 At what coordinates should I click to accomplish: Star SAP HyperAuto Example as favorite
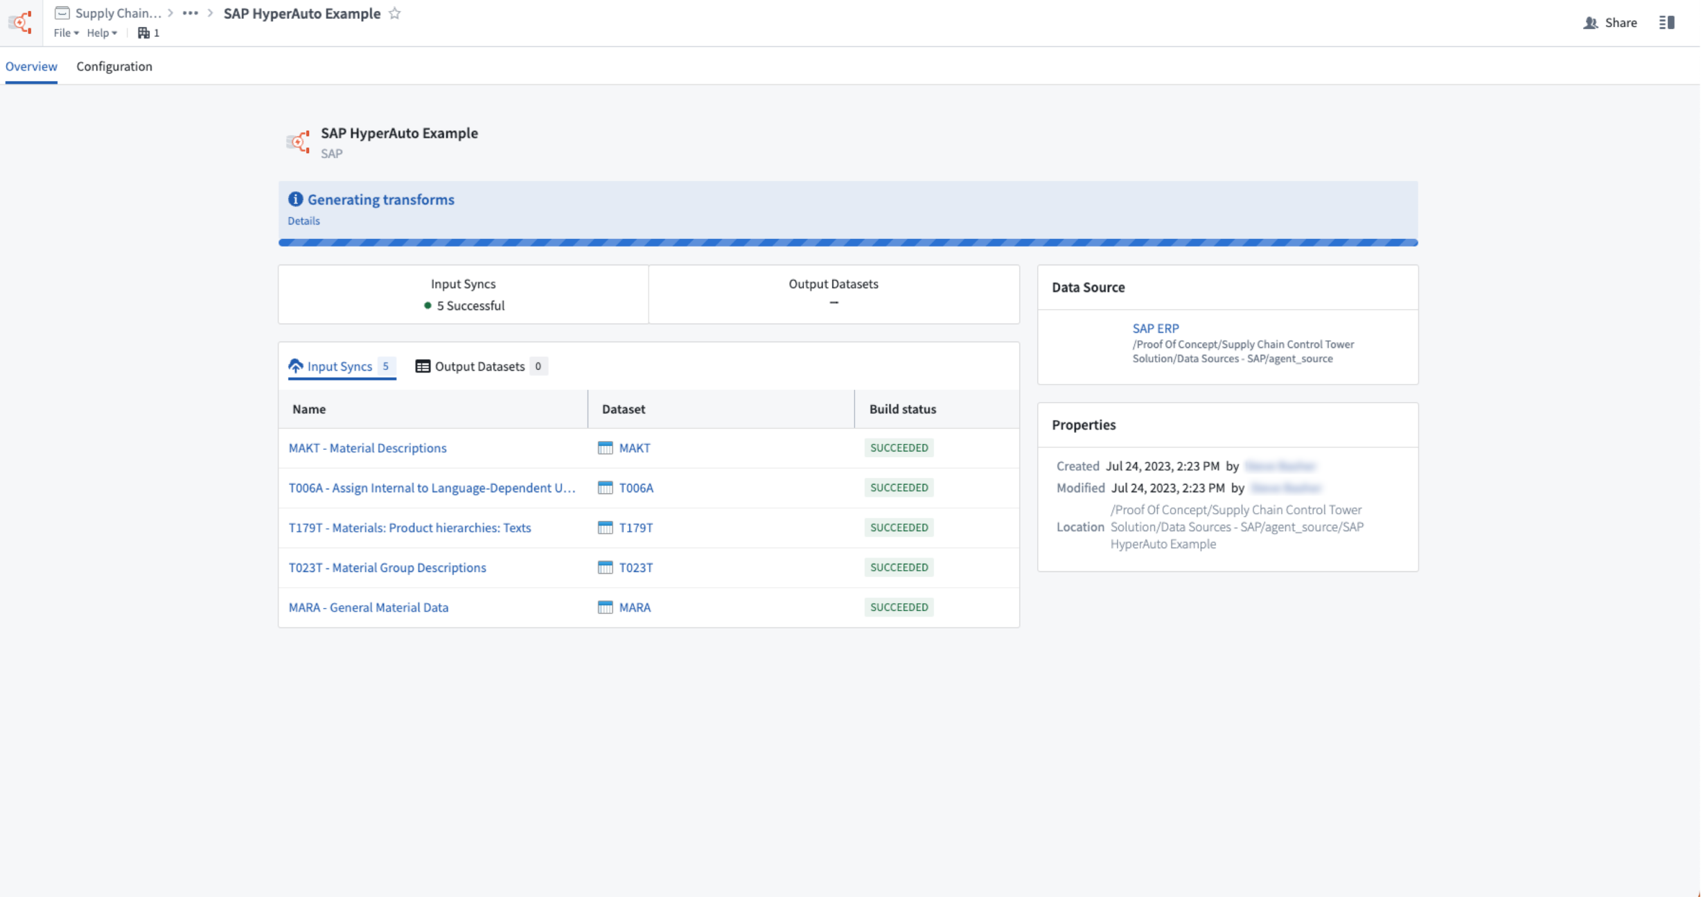[395, 13]
